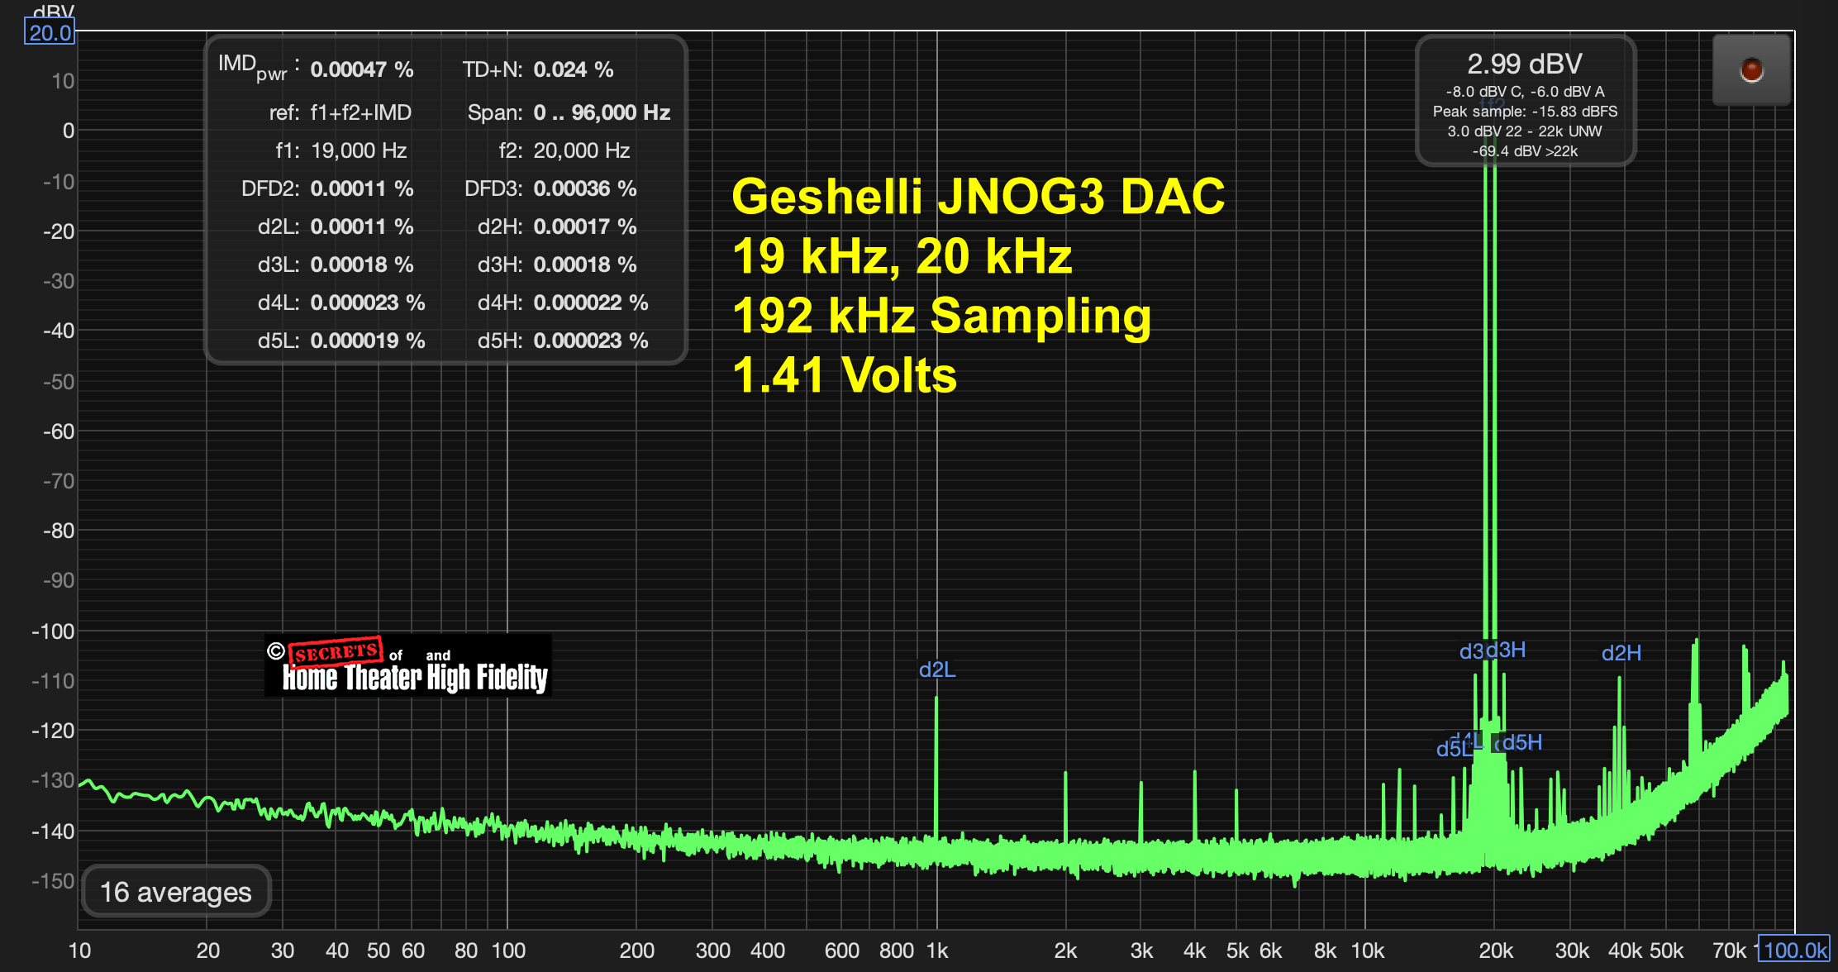Click the -69.4 dBV >22k reading
This screenshot has height=972, width=1838.
1525,151
